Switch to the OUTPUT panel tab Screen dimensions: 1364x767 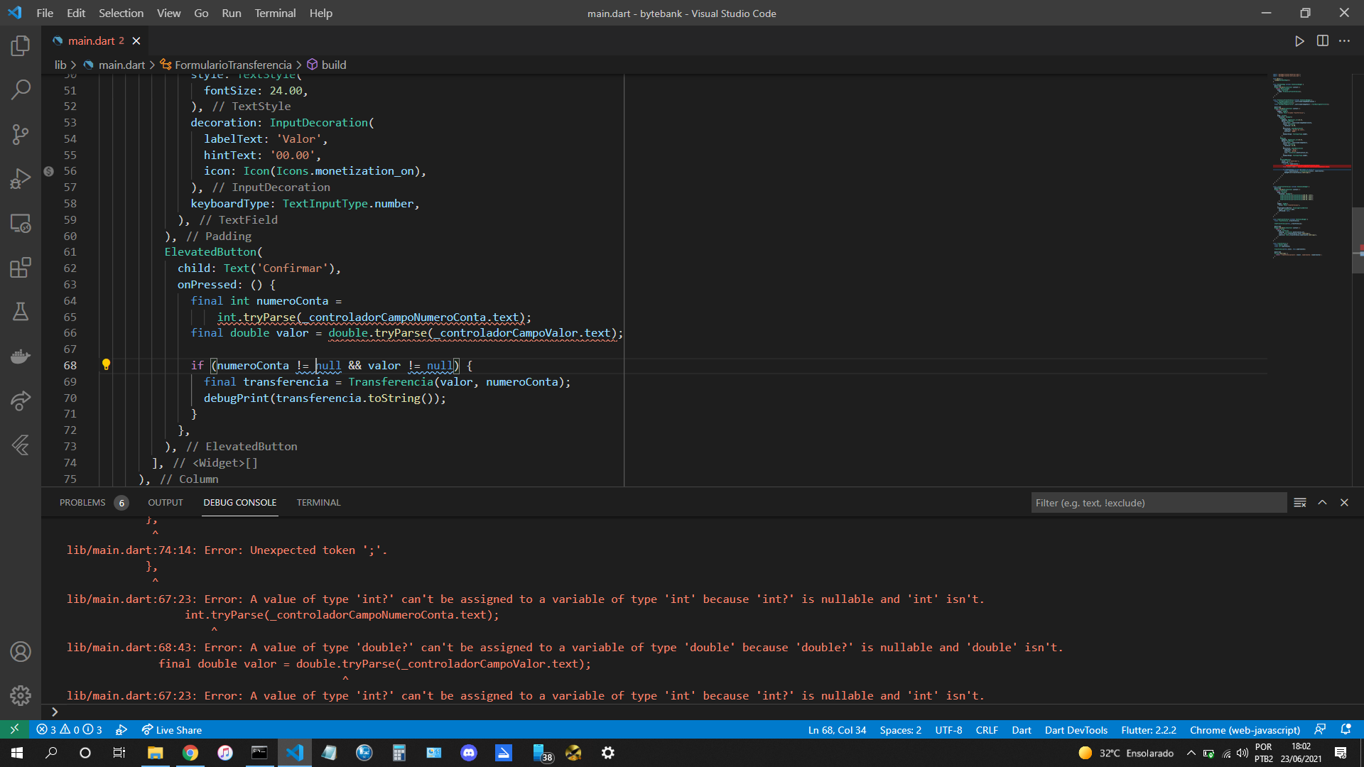click(166, 503)
